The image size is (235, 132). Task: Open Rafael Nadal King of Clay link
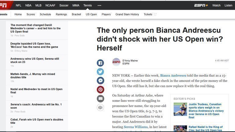(x=205, y=129)
